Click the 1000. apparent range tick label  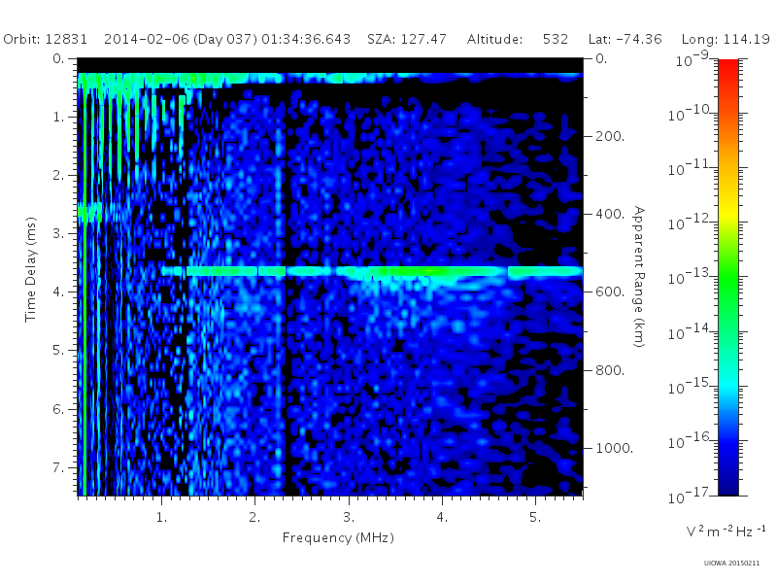coord(614,448)
